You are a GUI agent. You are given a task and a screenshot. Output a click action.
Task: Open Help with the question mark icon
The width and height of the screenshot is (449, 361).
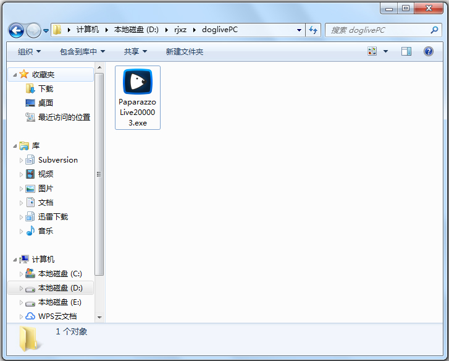point(429,51)
